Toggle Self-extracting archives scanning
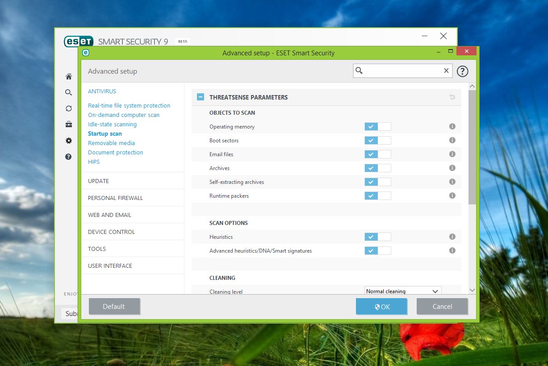Screen dimensions: 548x366 coord(378,182)
